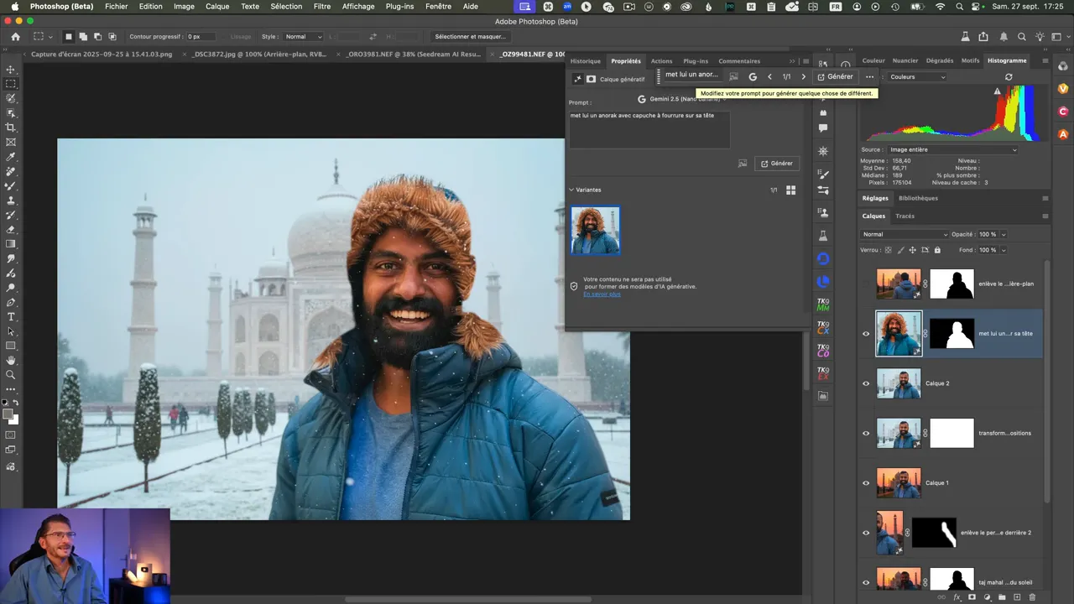
Task: Toggle visibility of the Calque 1 layer
Action: pyautogui.click(x=866, y=483)
